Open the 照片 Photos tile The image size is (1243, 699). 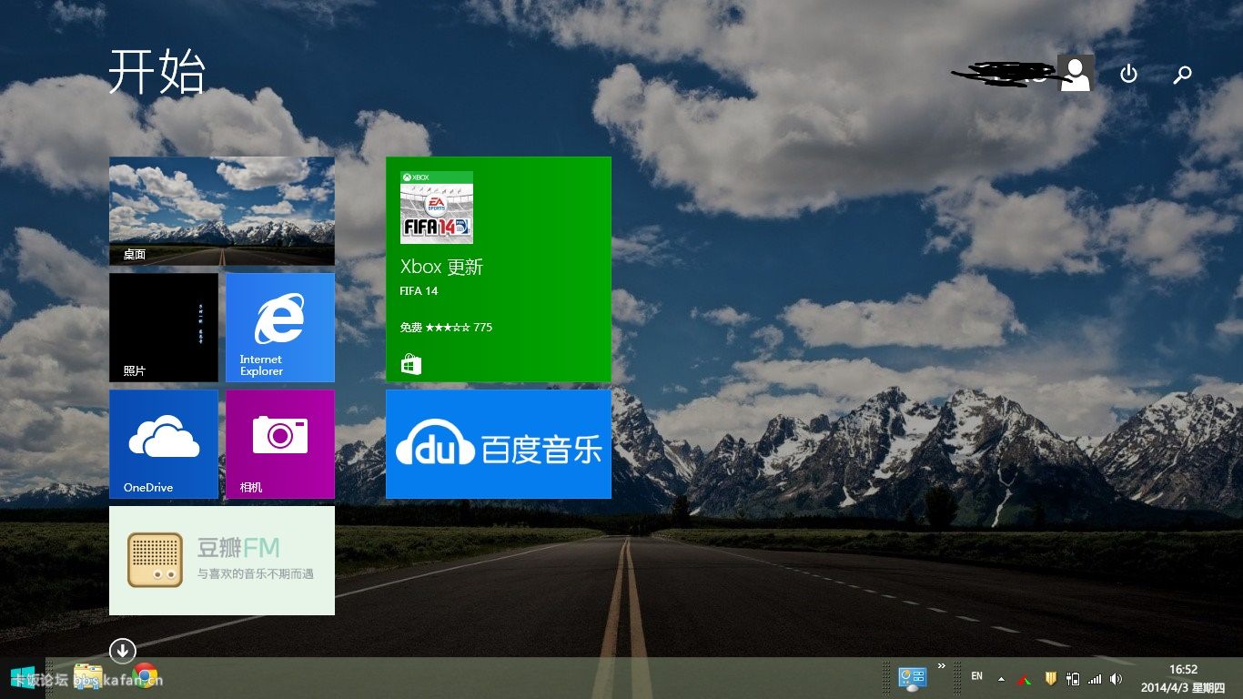(x=164, y=328)
